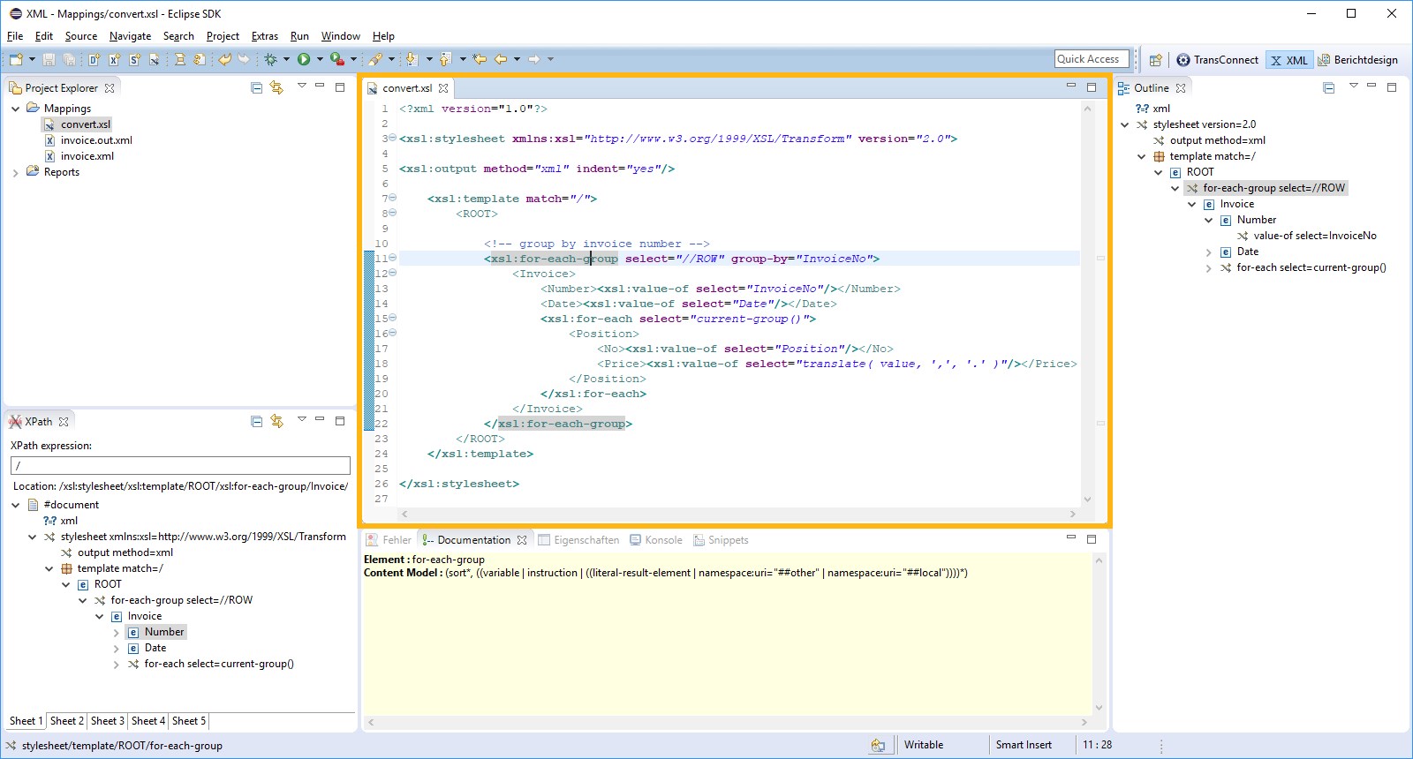Click the Run External Tools icon
The height and width of the screenshot is (759, 1413).
tap(336, 59)
